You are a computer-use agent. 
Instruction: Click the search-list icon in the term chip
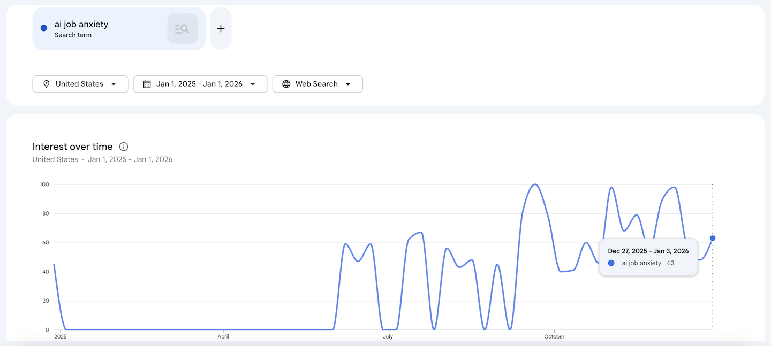click(182, 29)
